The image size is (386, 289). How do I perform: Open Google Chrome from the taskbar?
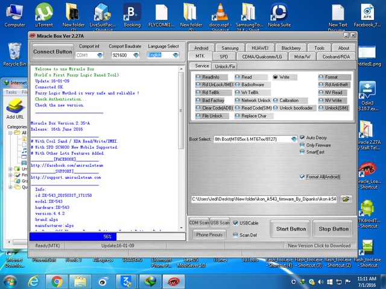click(57, 281)
